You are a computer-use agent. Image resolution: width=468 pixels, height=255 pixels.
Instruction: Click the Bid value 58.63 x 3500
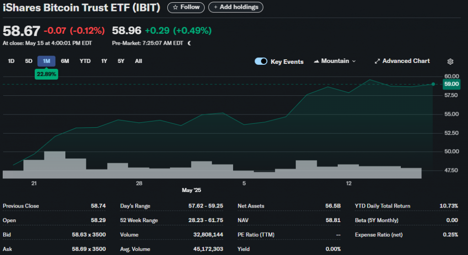(x=89, y=234)
